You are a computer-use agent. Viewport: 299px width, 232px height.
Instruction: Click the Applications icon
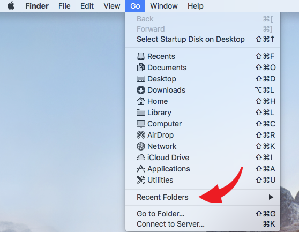coord(141,169)
